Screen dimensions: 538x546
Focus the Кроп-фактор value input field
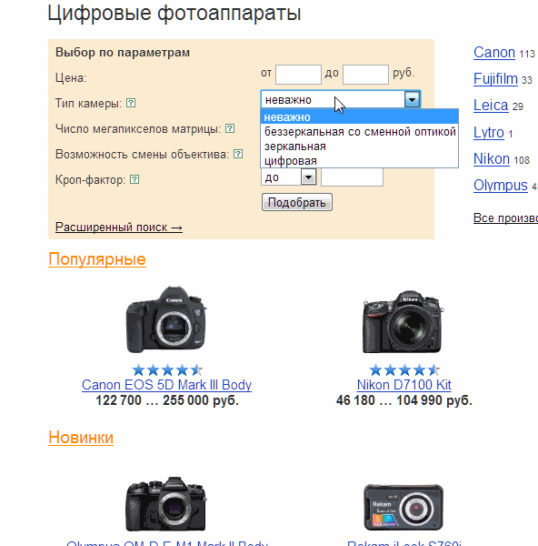352,177
